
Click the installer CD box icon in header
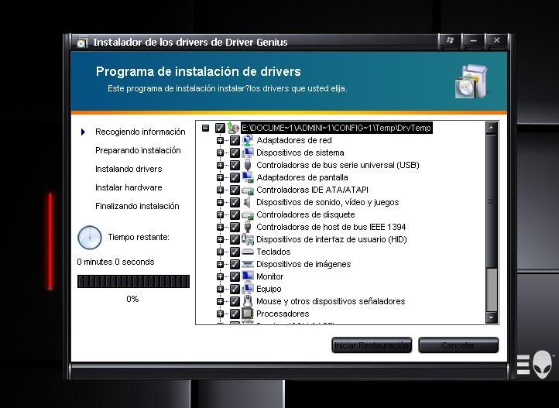(471, 81)
